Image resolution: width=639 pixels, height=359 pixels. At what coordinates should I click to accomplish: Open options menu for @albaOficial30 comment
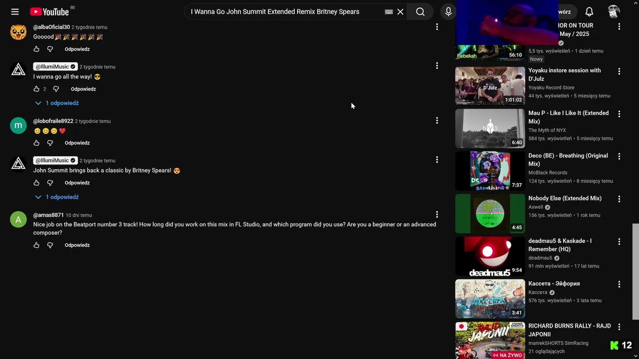point(437,27)
